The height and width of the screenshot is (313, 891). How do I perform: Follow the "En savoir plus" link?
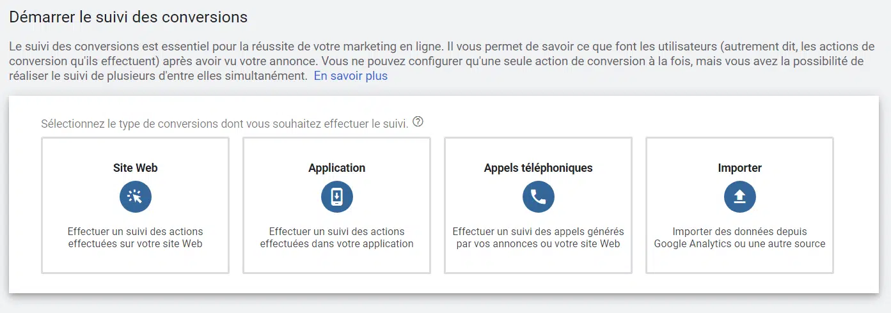pyautogui.click(x=351, y=76)
